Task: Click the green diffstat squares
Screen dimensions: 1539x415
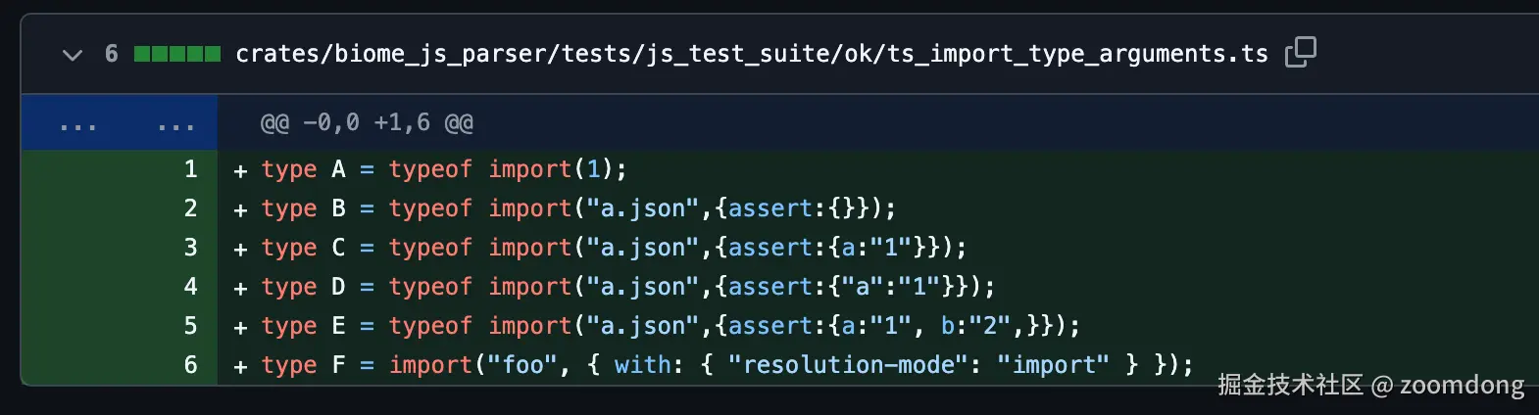Action: coord(176,54)
